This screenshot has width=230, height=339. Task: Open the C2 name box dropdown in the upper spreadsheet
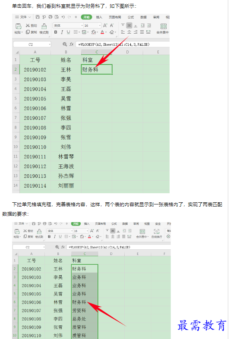click(x=50, y=44)
